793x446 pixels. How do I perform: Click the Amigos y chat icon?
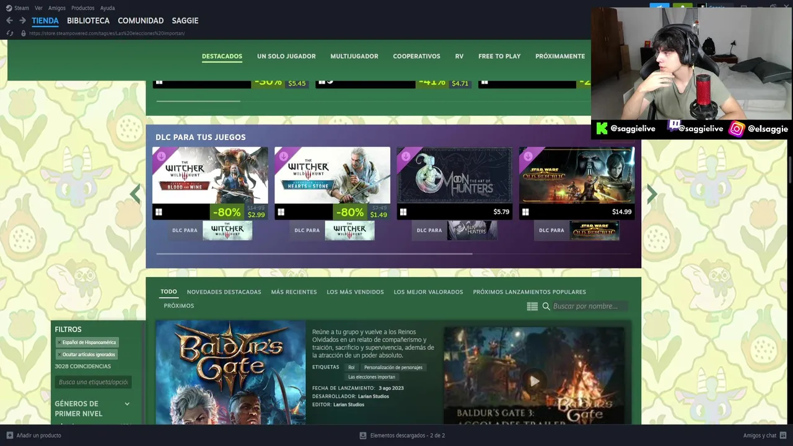tap(783, 435)
